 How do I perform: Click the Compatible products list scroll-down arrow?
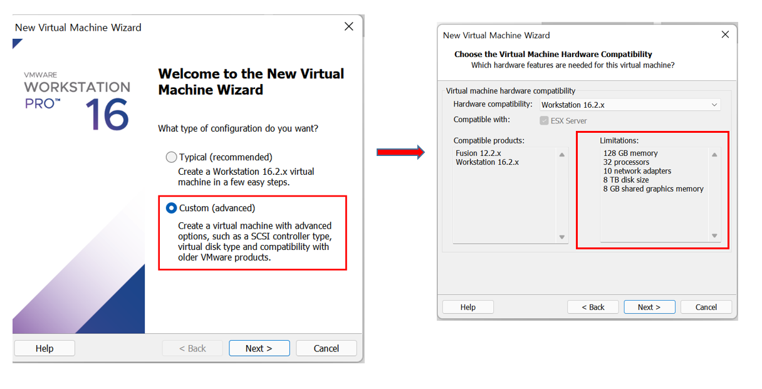(562, 237)
